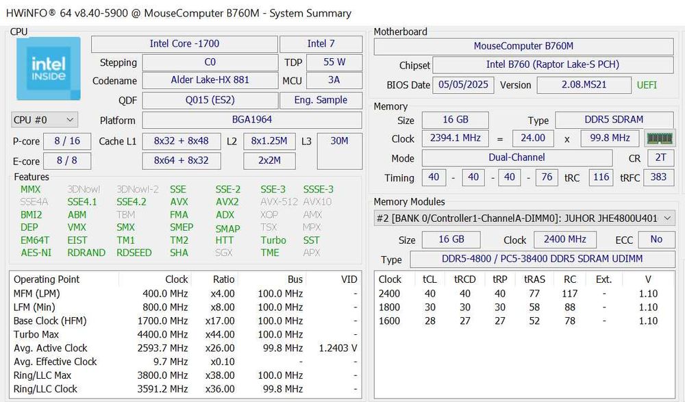Click the Platform value BGA1964
This screenshot has width=685, height=402.
[252, 120]
